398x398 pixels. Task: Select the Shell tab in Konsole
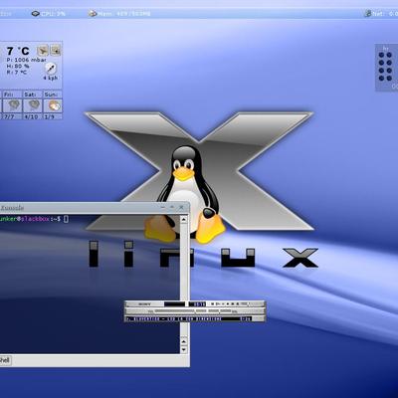click(5, 360)
